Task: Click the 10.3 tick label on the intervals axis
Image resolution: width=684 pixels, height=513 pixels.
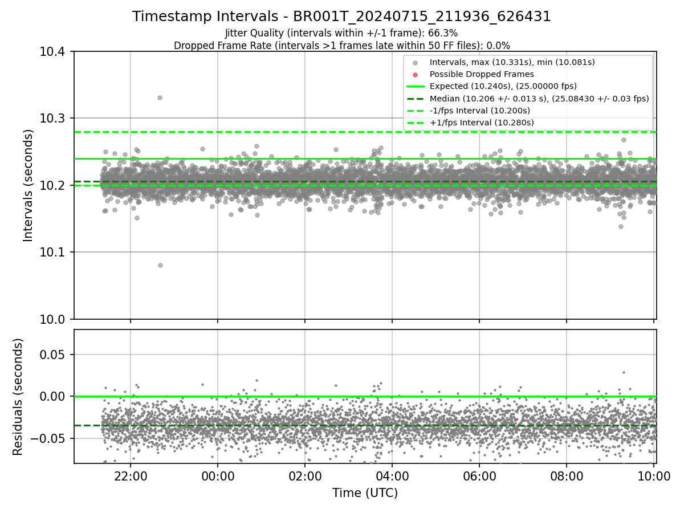Action: tap(54, 119)
